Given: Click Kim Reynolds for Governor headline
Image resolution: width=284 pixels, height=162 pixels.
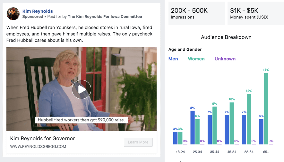Looking at the screenshot, I should point(42,139).
